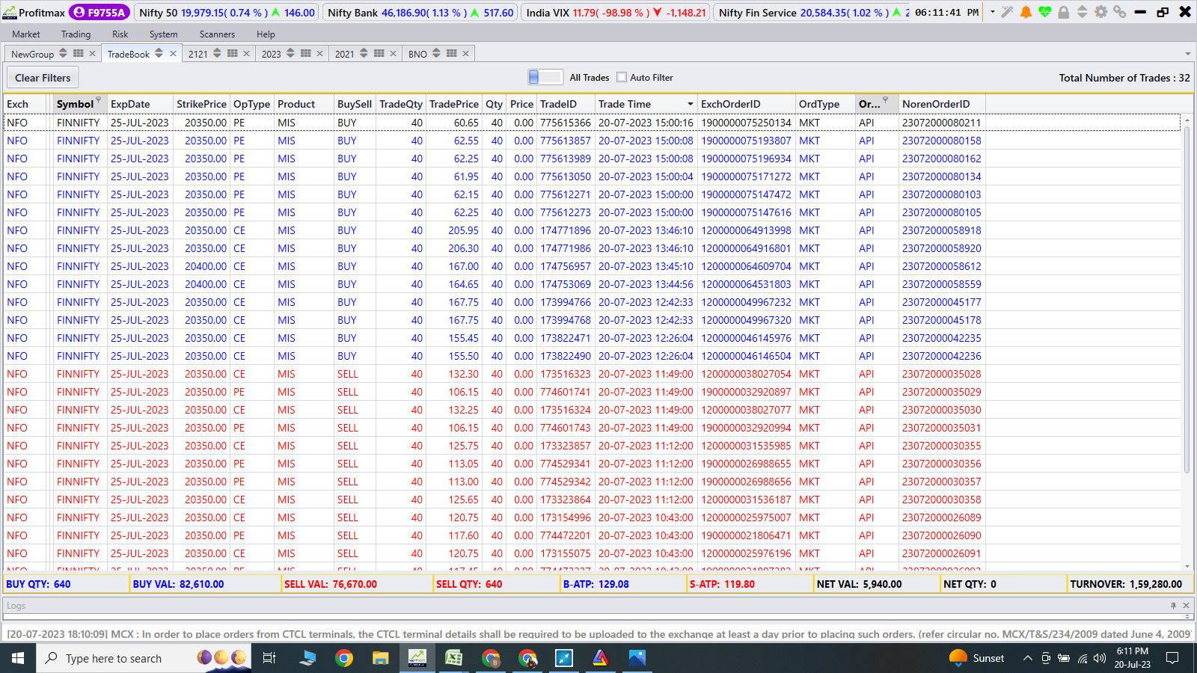Click the grid layout icon on 2023 tab
Image resolution: width=1197 pixels, height=673 pixels.
coord(306,53)
